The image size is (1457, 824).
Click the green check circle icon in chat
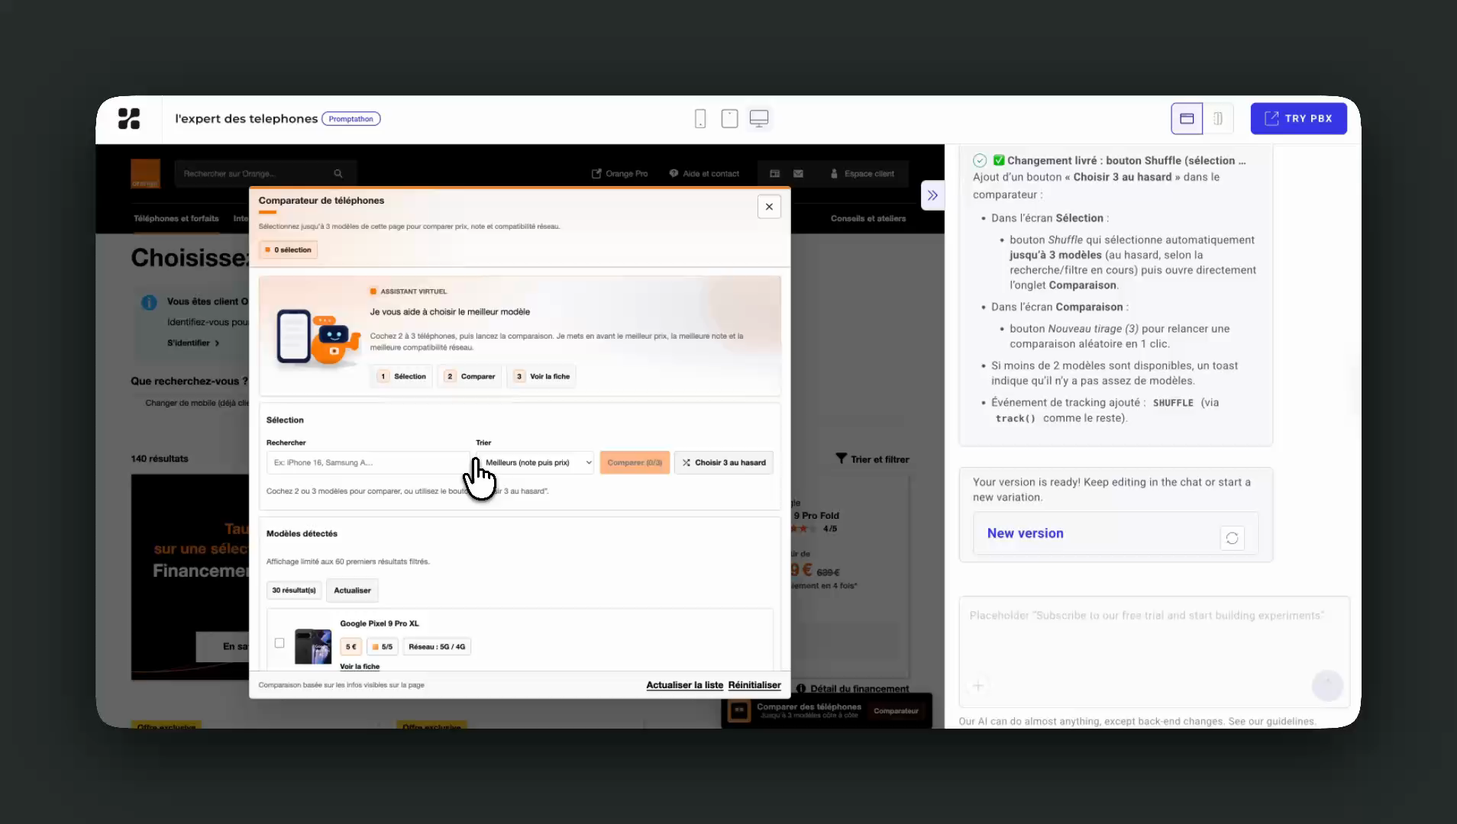pyautogui.click(x=980, y=160)
